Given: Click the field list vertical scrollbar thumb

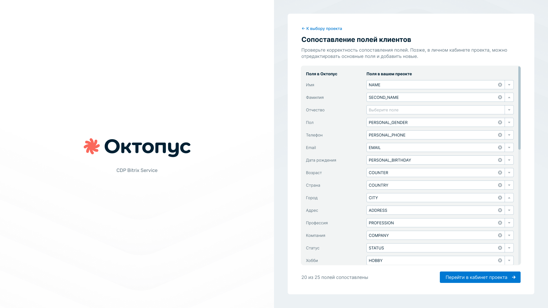Looking at the screenshot, I should (x=519, y=108).
